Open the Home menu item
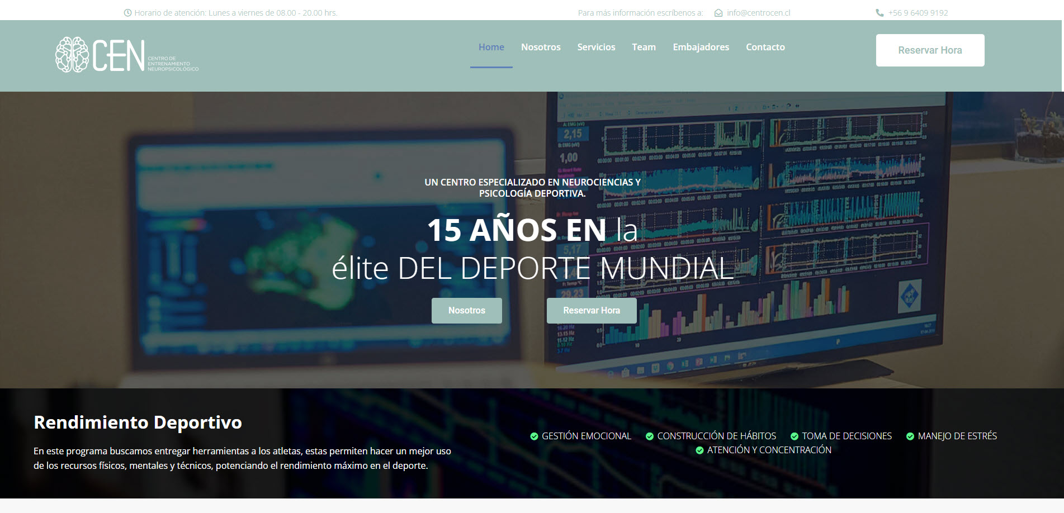Viewport: 1064px width, 513px height. [491, 47]
